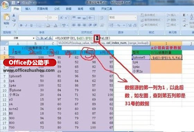Open Insert Function fx dialog
The width and height of the screenshot is (194, 132).
[50, 38]
